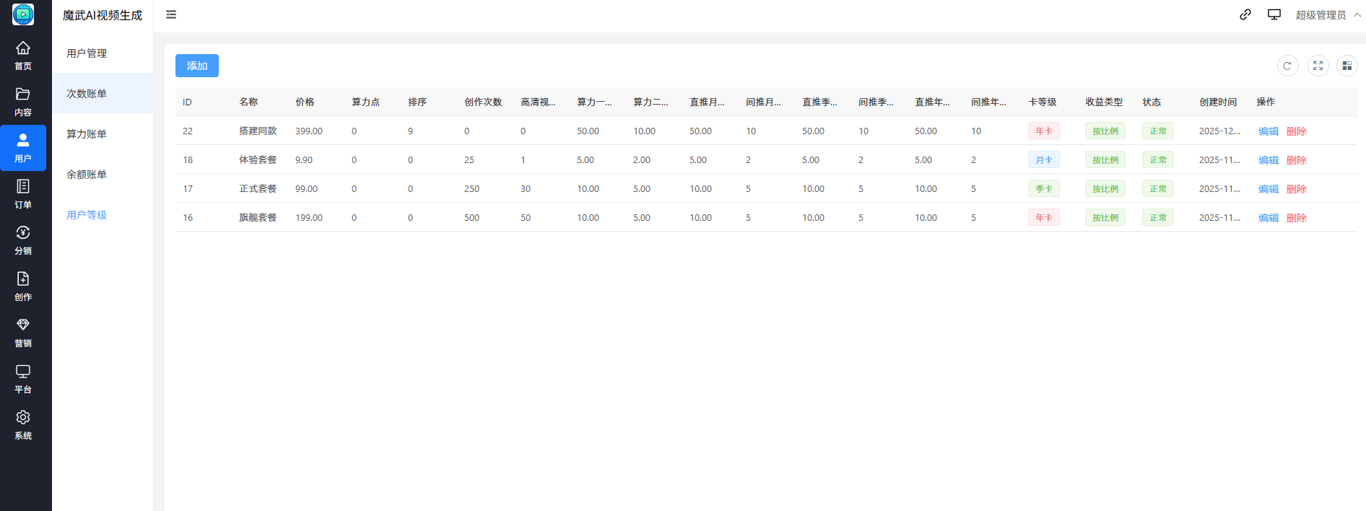Open the 分销 distribution section
1366x511 pixels.
23,240
